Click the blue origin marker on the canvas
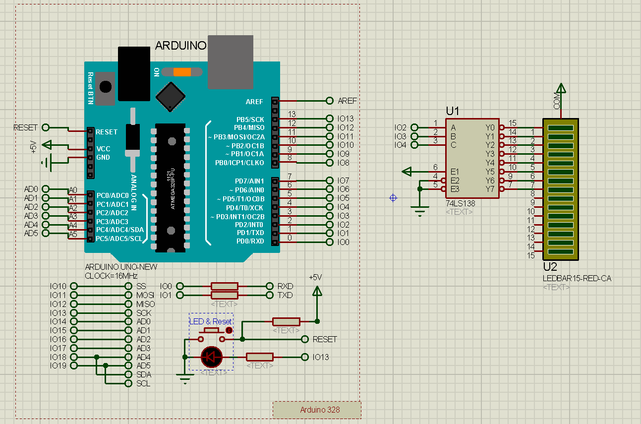Screen dimensions: 641x424 coord(393,198)
